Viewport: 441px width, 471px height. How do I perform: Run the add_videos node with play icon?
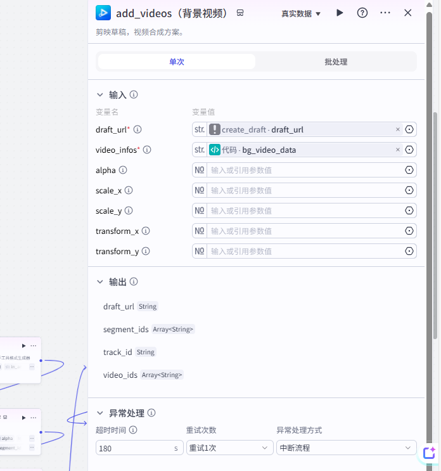point(340,13)
